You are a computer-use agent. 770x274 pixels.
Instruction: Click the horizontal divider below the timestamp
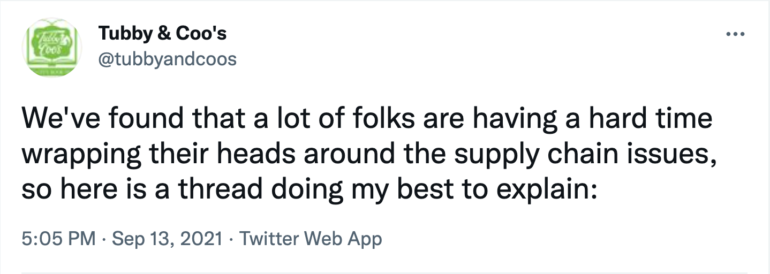click(x=385, y=272)
